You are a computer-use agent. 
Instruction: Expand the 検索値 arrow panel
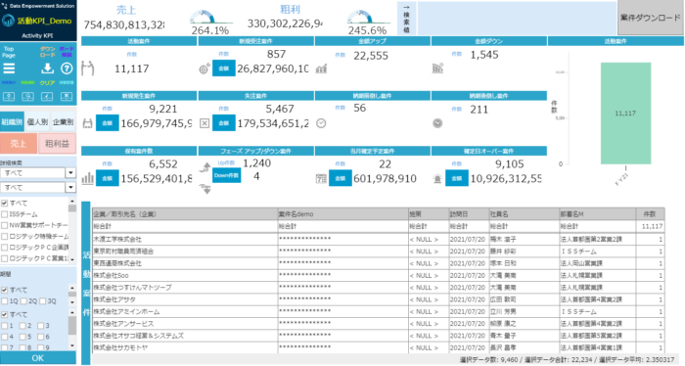point(406,19)
